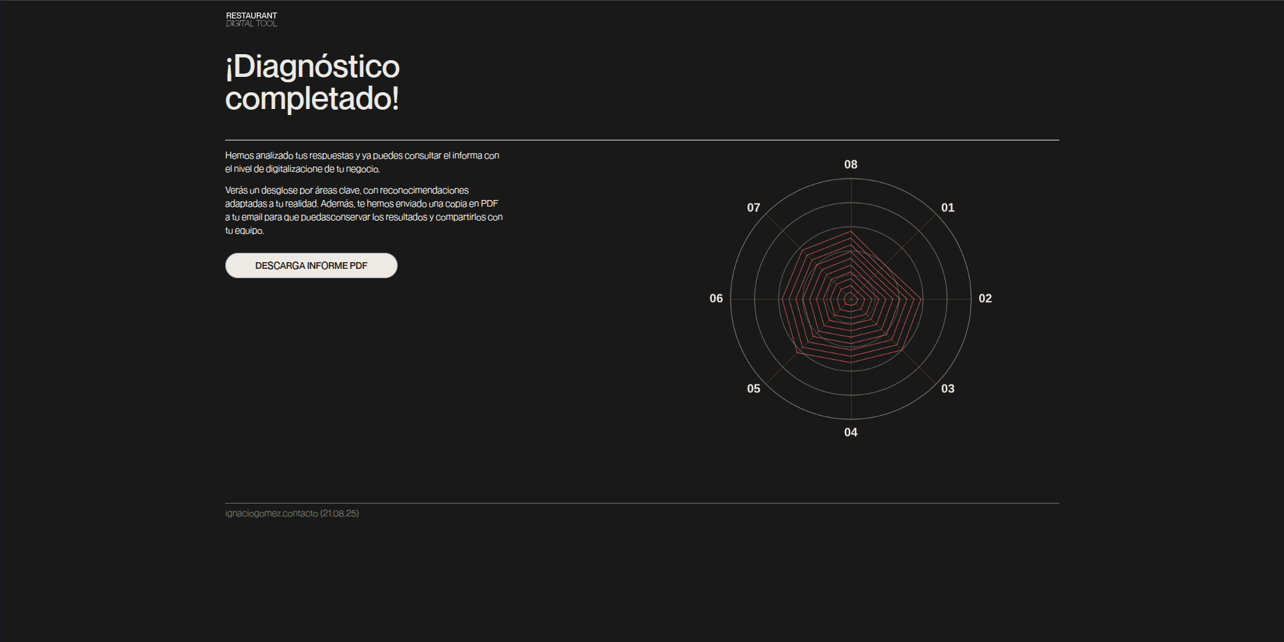Open the ignaciogomez.contacto footer link

(x=270, y=514)
